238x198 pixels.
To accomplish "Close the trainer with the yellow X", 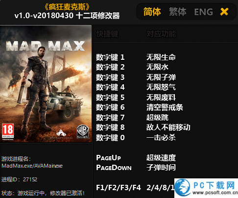I will pos(224,12).
